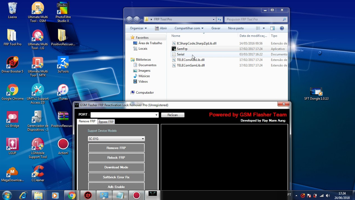
Task: Select TELEComSamLib.dll file
Action: pyautogui.click(x=191, y=65)
